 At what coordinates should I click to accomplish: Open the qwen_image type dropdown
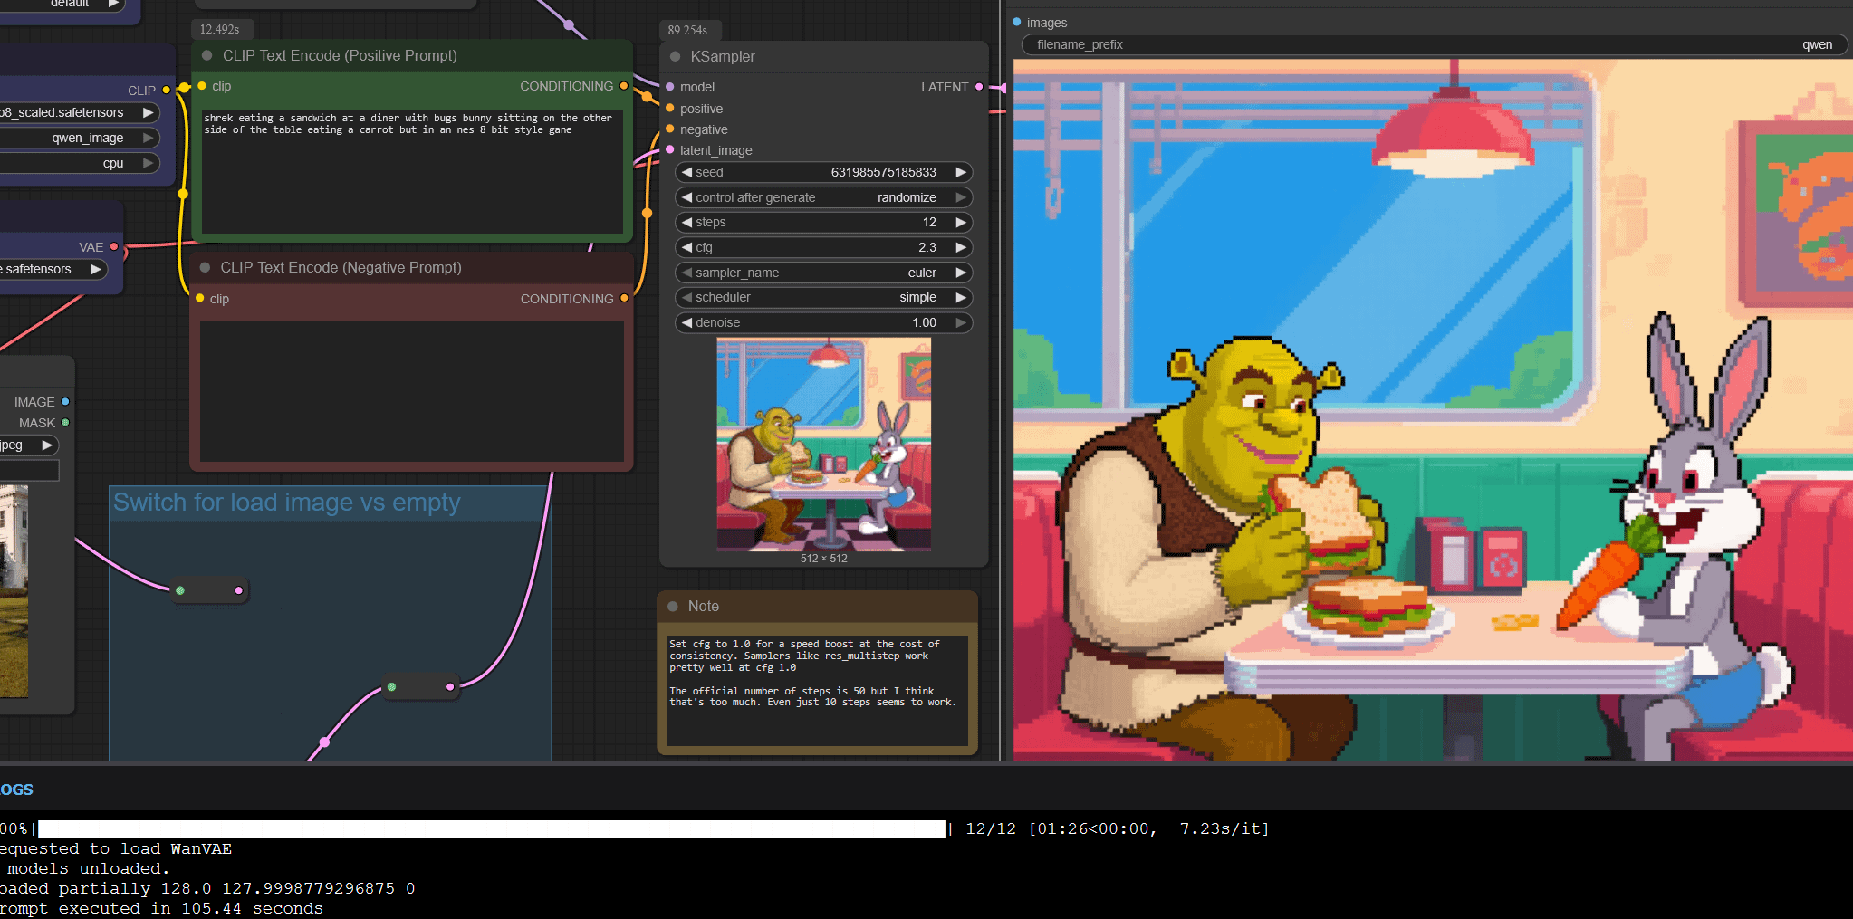(80, 138)
